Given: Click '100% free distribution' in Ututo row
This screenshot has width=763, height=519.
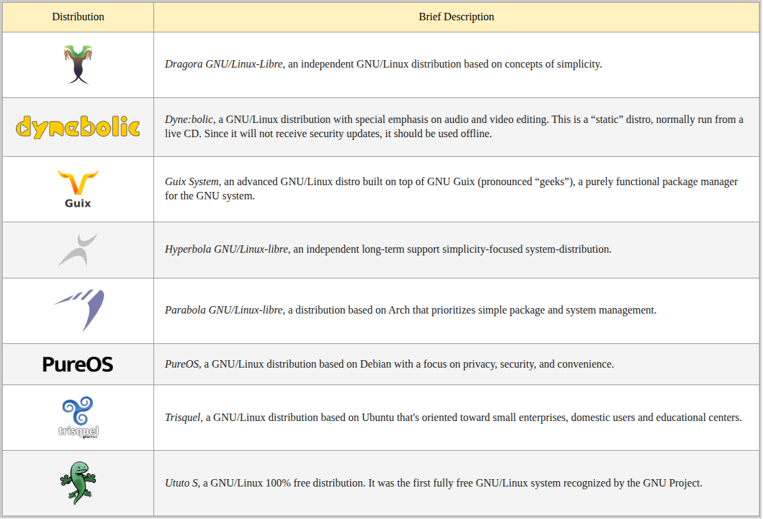Looking at the screenshot, I should click(316, 483).
